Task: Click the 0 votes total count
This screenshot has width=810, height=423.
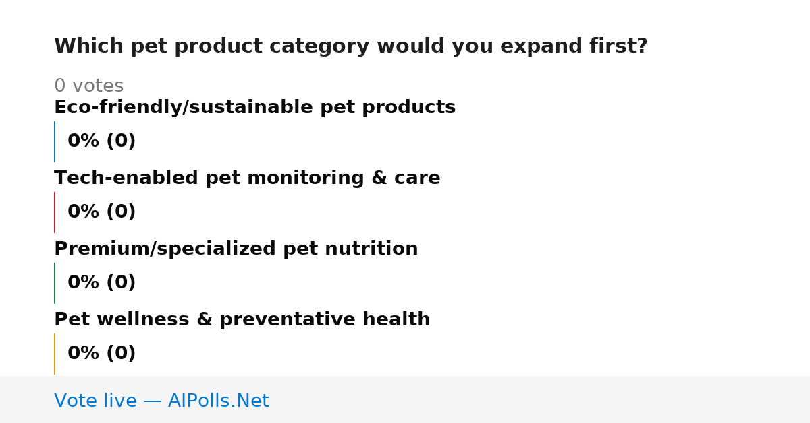Action: tap(88, 86)
